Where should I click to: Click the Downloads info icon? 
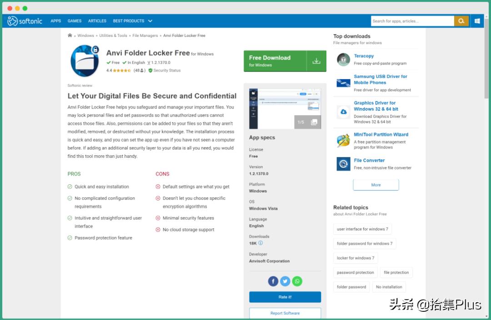pos(261,243)
